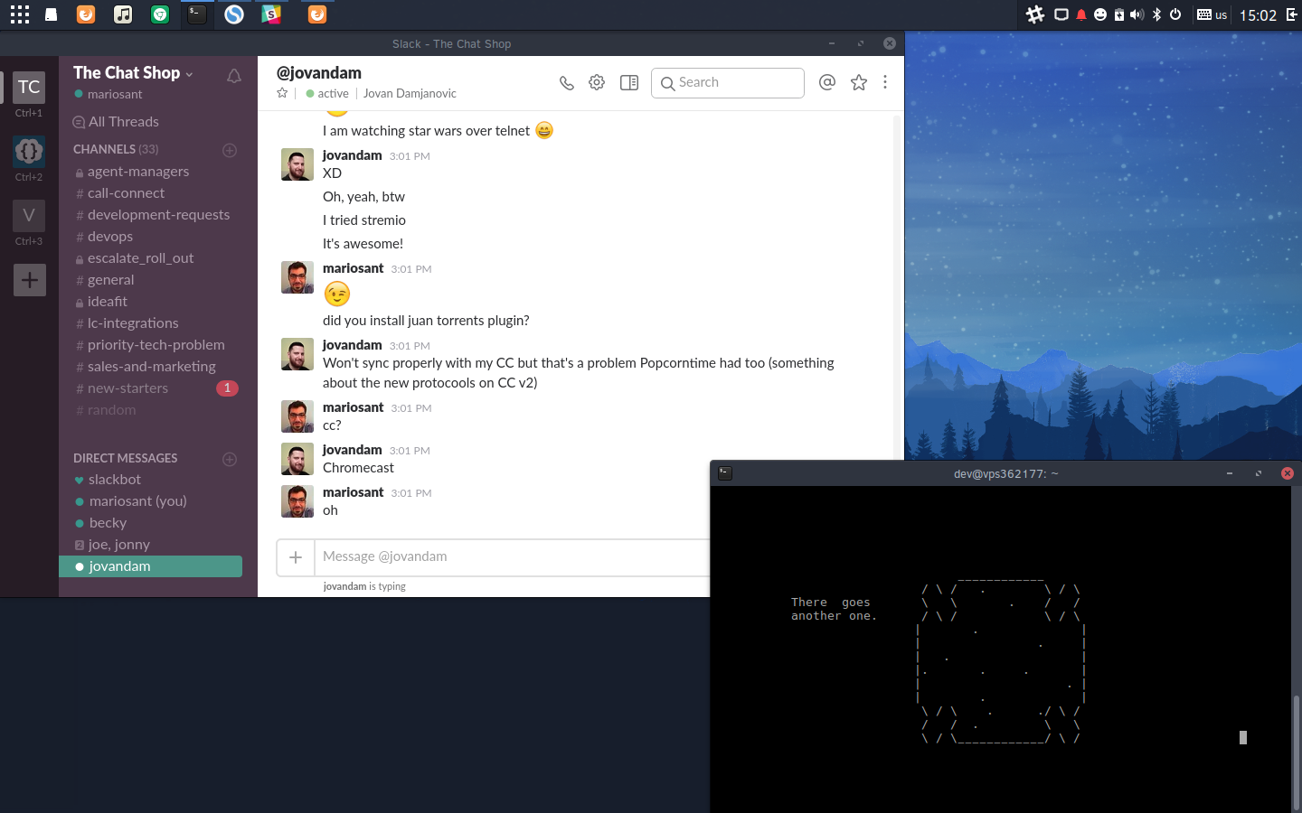Open the more actions three-dot menu

[885, 82]
